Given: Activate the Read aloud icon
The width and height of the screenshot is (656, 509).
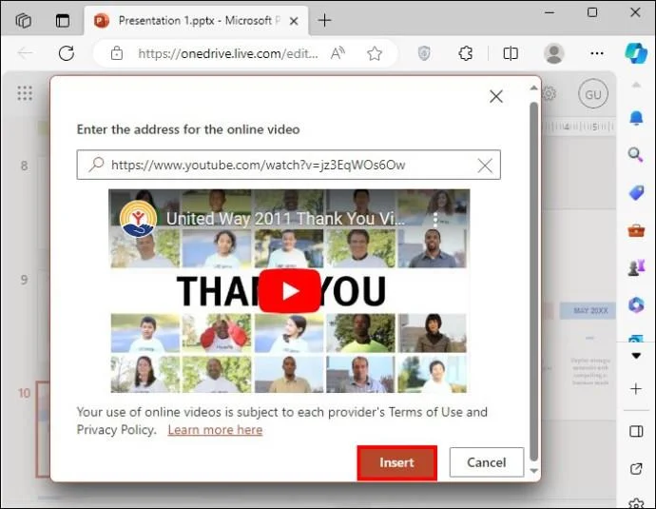Looking at the screenshot, I should point(338,53).
